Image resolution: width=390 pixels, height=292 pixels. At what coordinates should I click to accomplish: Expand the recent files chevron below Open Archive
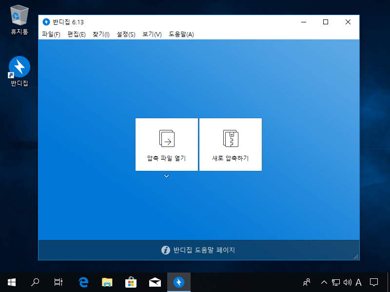(x=167, y=176)
